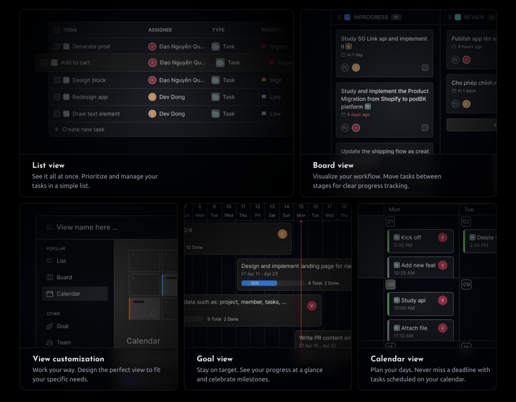Viewport: 516px width, 402px height.
Task: Click Team people icon in view list
Action: point(50,342)
